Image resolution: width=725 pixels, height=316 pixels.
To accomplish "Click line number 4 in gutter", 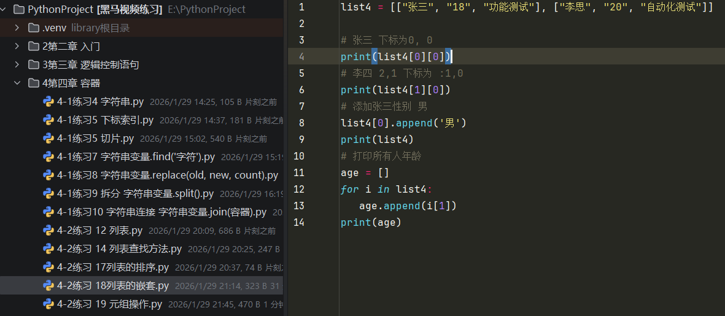I will pos(301,56).
